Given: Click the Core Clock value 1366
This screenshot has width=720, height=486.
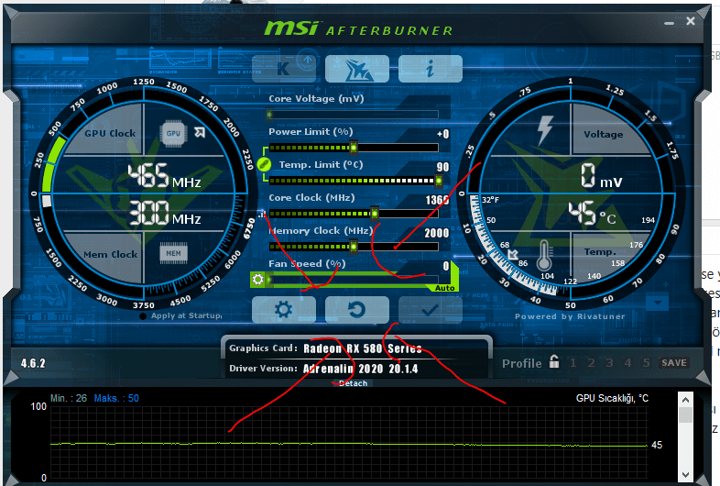Looking at the screenshot, I should (437, 200).
